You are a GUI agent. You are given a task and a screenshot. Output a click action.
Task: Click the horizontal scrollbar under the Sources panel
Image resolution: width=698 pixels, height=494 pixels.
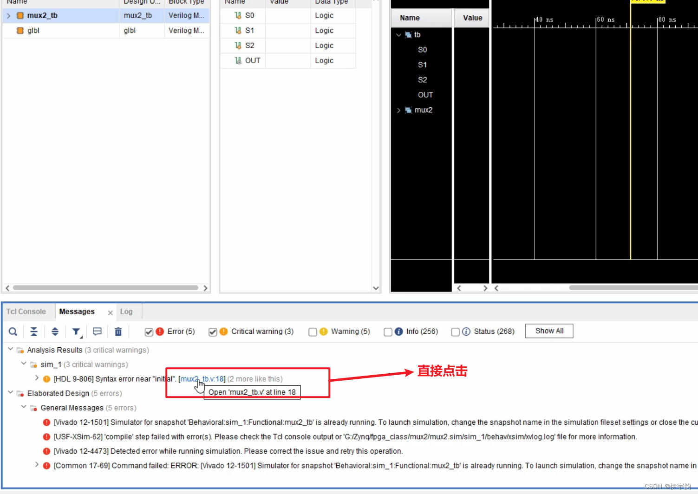coord(106,288)
